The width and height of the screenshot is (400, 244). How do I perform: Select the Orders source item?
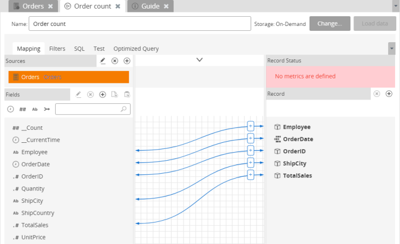point(69,77)
